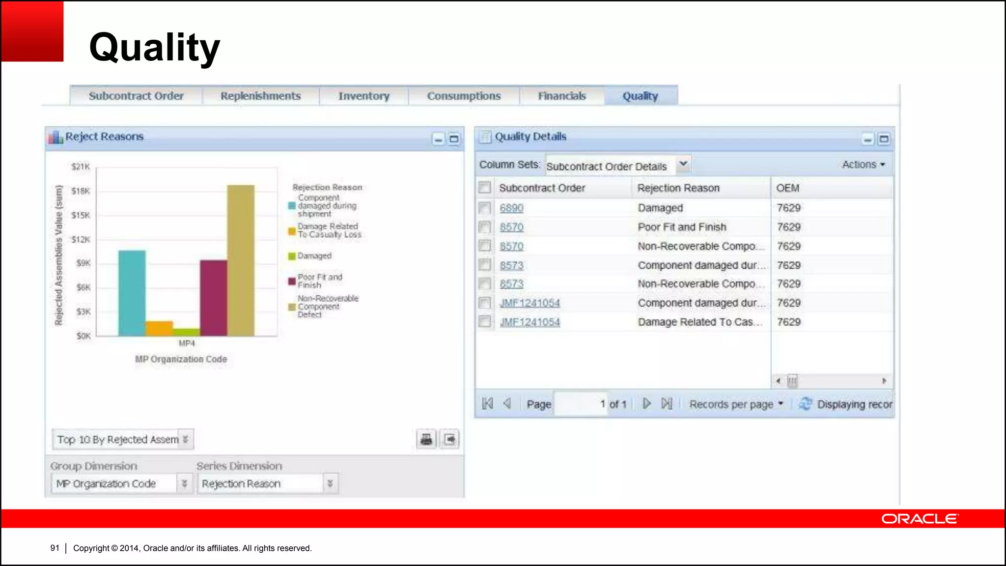Check the JMF1241054 Component damaged row
Screen dimensions: 1006x566
pyautogui.click(x=485, y=303)
